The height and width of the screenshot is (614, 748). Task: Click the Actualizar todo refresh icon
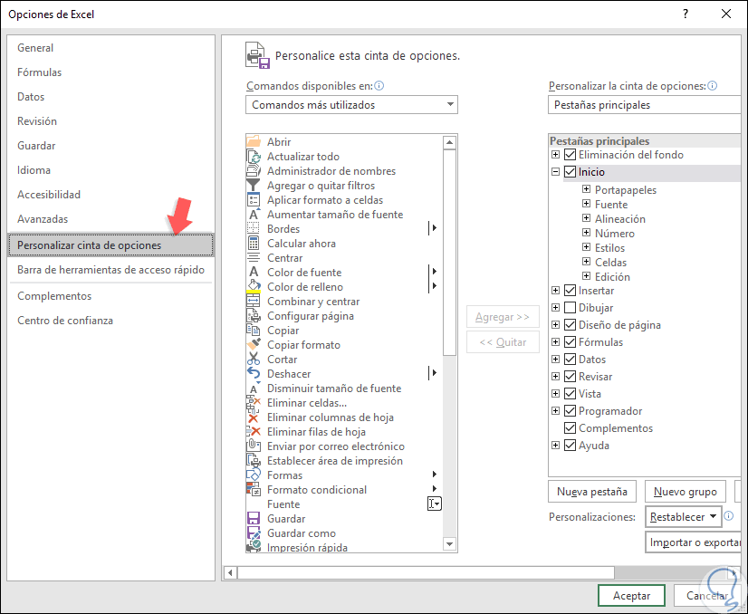pyautogui.click(x=254, y=157)
